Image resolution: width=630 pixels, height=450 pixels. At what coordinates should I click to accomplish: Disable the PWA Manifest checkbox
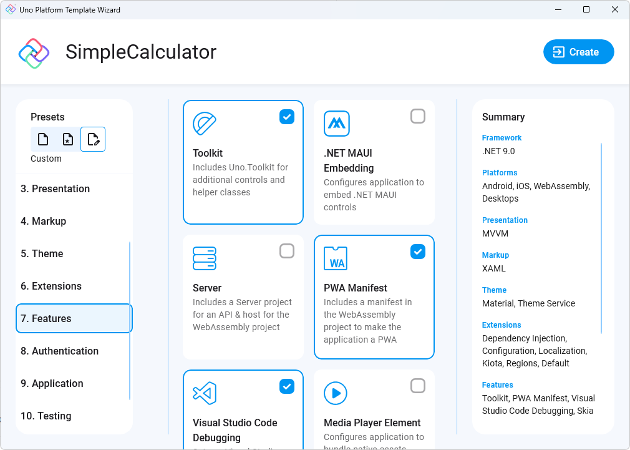coord(418,251)
